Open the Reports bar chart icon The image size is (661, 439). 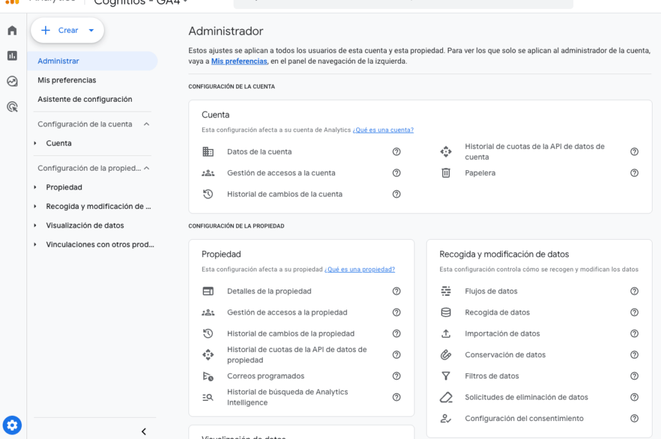pyautogui.click(x=12, y=55)
